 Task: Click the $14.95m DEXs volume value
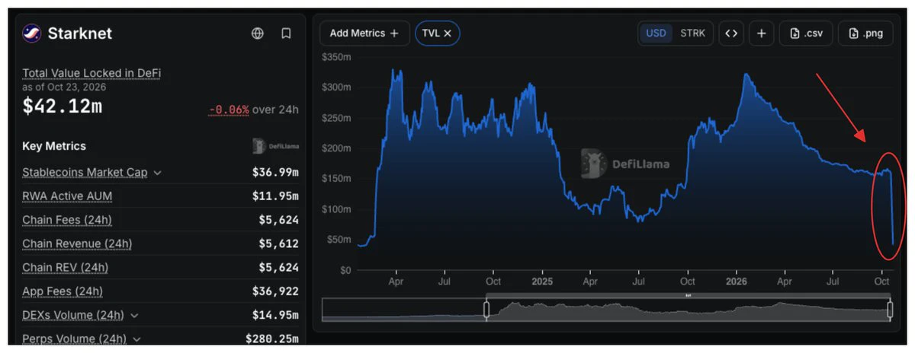tap(275, 314)
